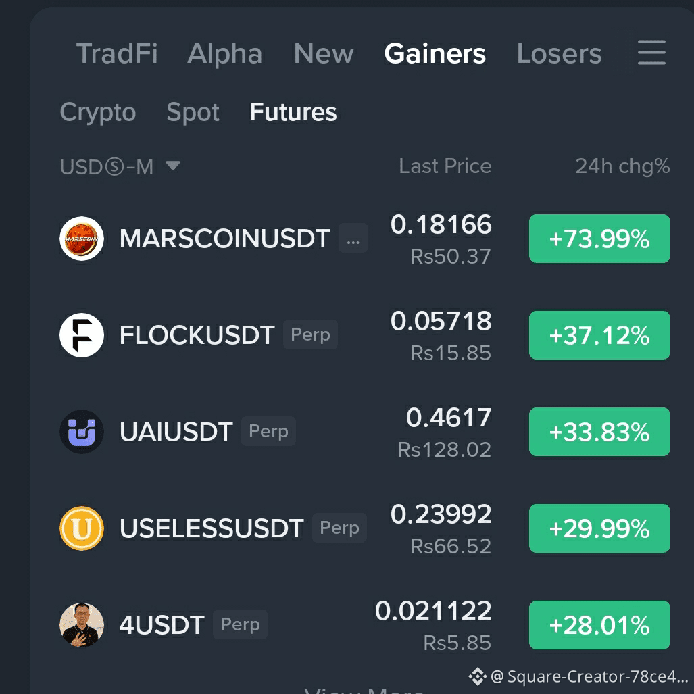694x694 pixels.
Task: Switch to the TradFi tab
Action: (117, 53)
